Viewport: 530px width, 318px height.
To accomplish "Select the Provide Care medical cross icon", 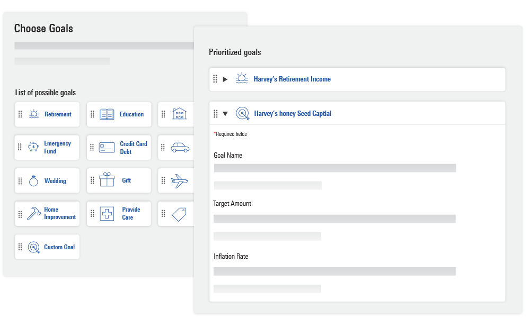I will (107, 214).
